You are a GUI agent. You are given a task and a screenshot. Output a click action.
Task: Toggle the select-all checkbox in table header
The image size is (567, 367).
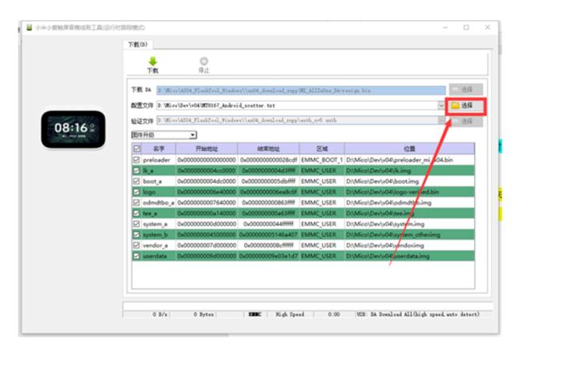point(137,148)
